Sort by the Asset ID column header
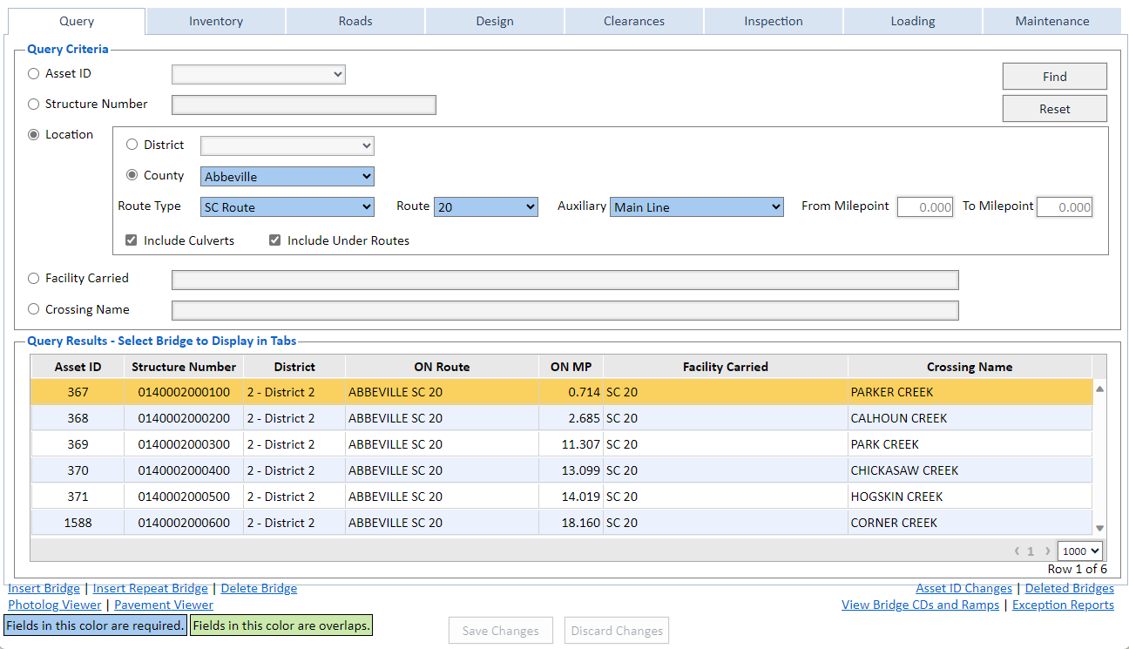The width and height of the screenshot is (1129, 649). (78, 367)
